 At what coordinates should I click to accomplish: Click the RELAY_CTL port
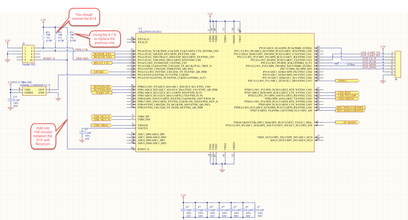(102, 63)
